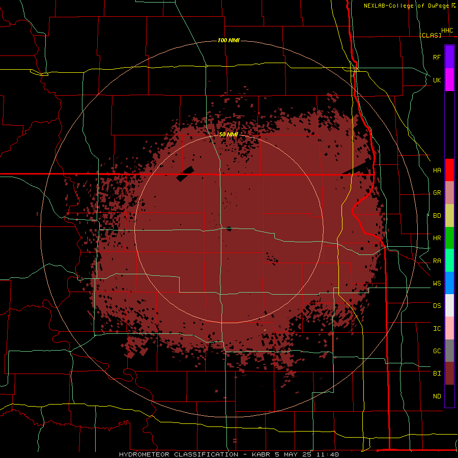This screenshot has width=458, height=458.
Task: Click the ND legend label
Action: pos(437,396)
